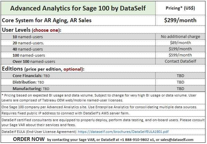Click 'Core System for AR Aging, AR Sales'
The image size is (207, 144).
[47, 20]
